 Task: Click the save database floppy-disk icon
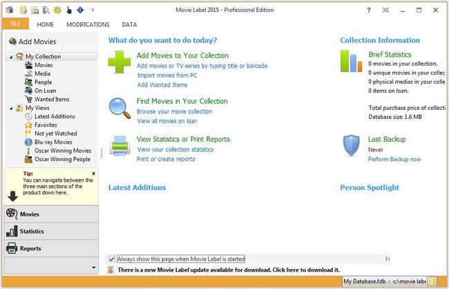tap(35, 10)
